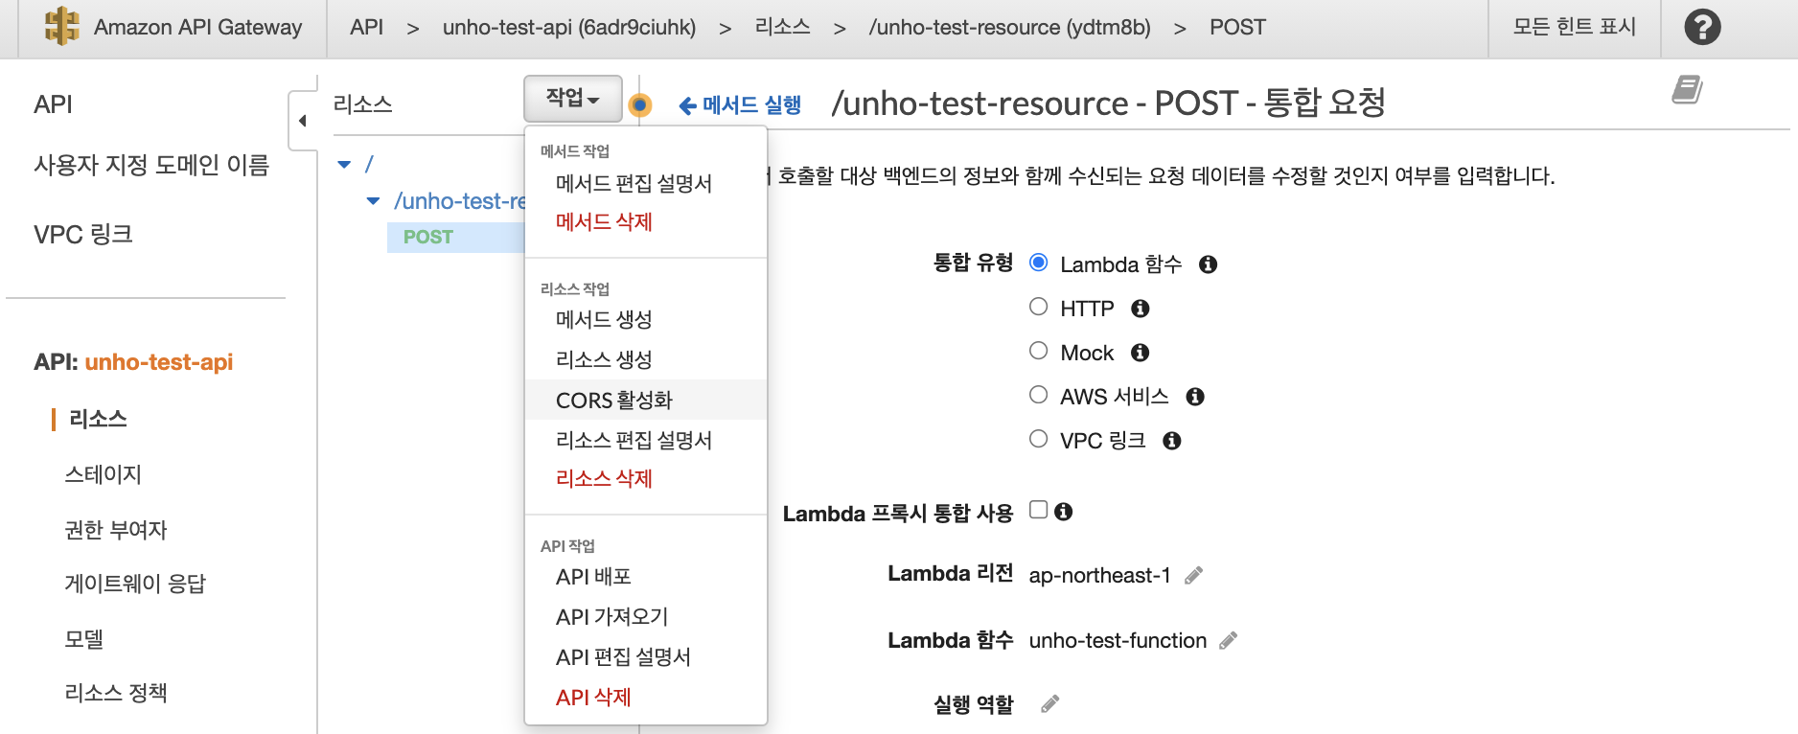This screenshot has height=734, width=1798.
Task: Click the info icon beside Lambda 프록시 checkbox
Action: (1063, 512)
